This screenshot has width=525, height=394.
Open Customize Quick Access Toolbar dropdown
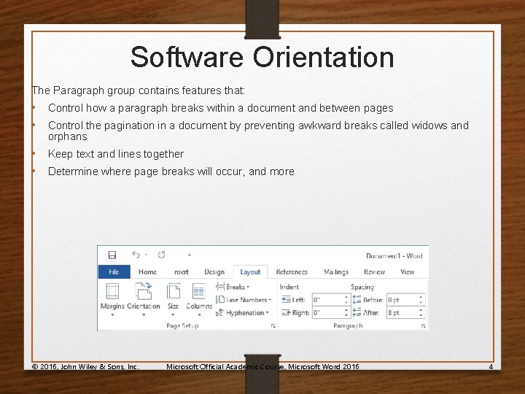coord(189,255)
